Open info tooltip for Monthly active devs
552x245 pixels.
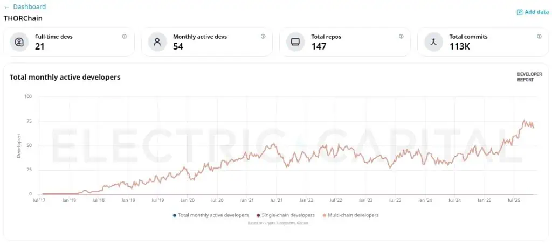coord(263,37)
